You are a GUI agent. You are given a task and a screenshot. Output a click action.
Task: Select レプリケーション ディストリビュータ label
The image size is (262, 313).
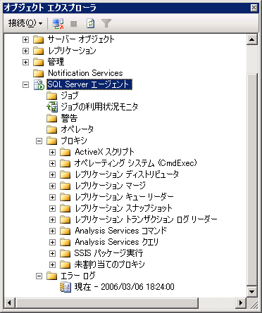coord(127,174)
